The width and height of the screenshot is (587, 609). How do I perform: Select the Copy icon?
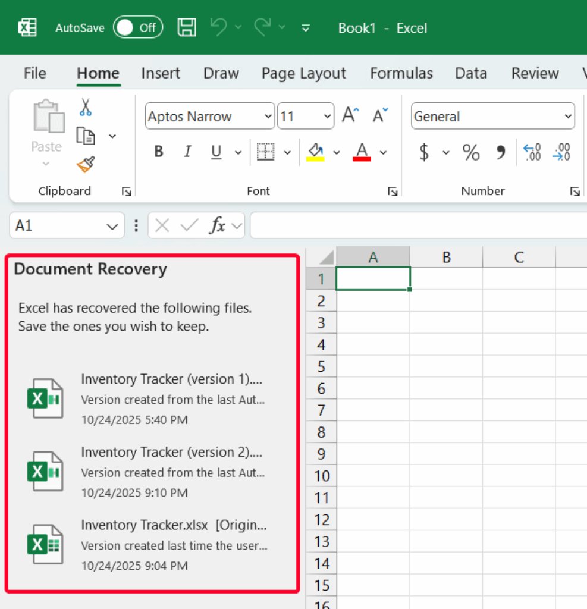85,136
